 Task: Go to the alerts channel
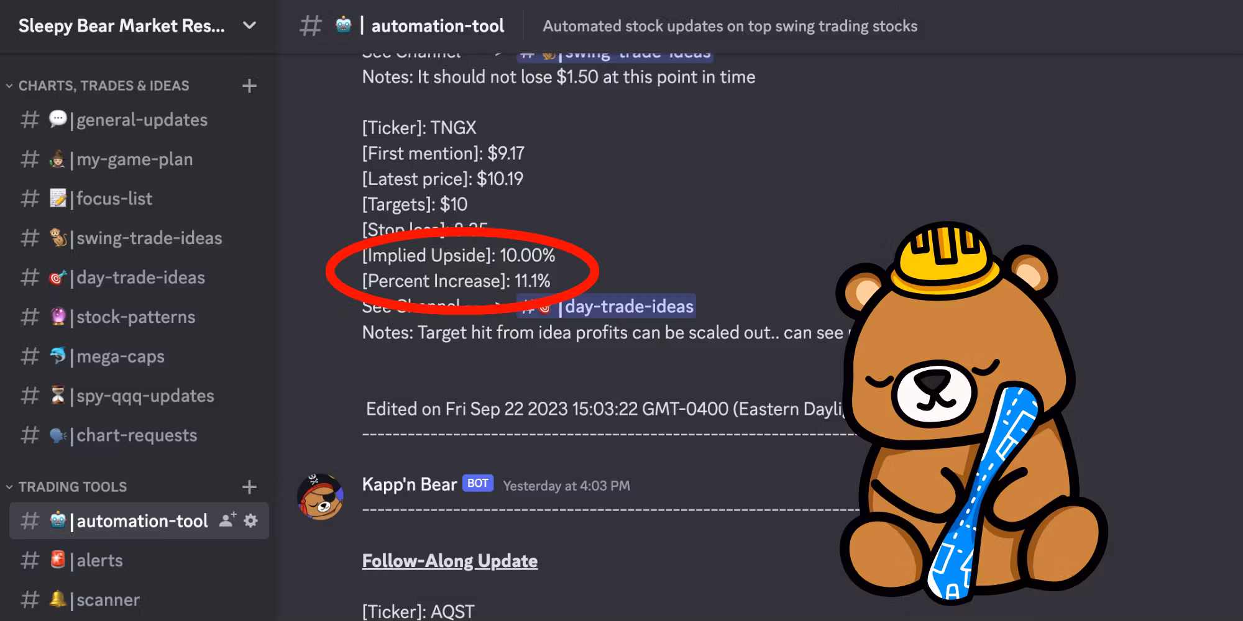click(139, 560)
